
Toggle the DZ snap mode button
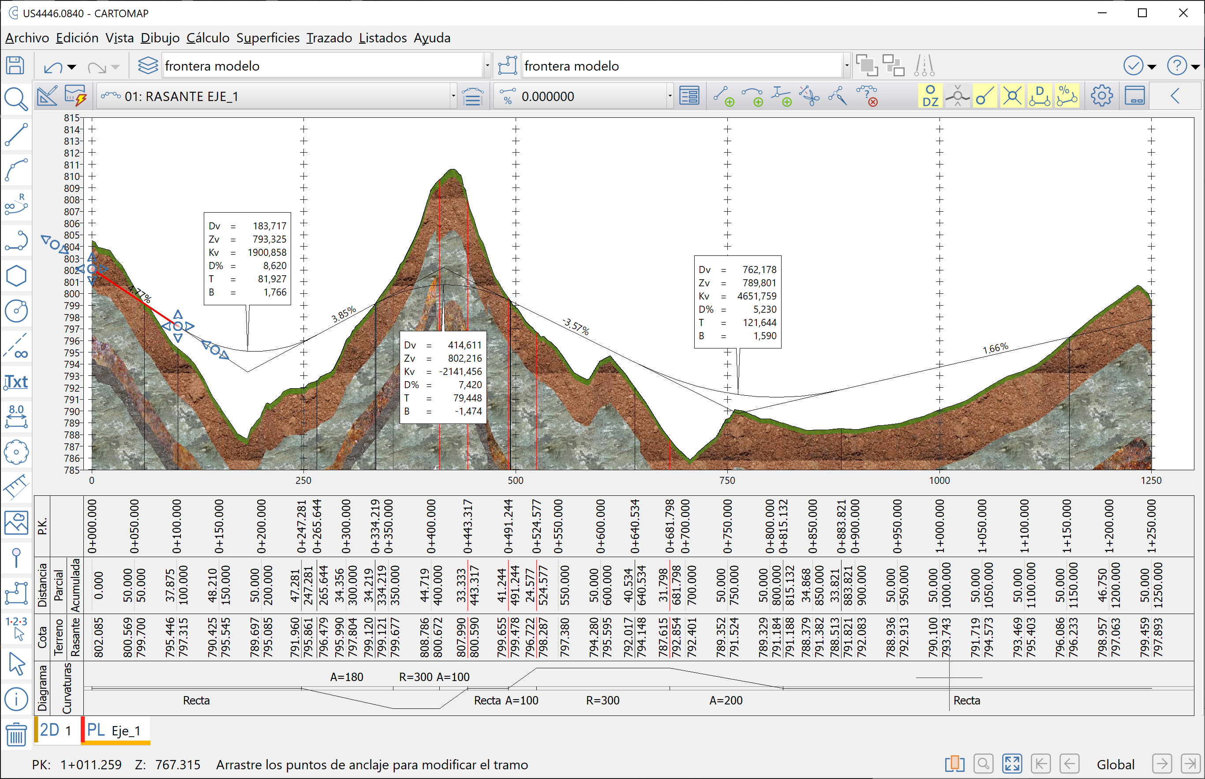930,96
